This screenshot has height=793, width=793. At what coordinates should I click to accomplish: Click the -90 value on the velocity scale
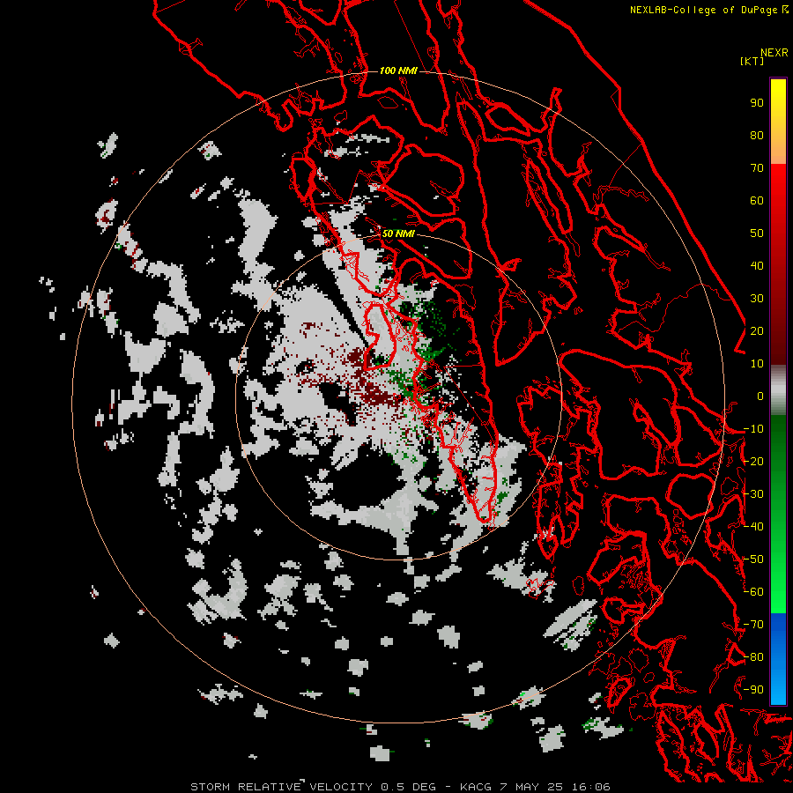[x=753, y=690]
